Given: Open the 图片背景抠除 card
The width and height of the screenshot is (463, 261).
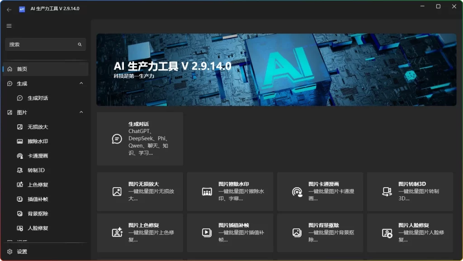Looking at the screenshot, I should [x=320, y=233].
